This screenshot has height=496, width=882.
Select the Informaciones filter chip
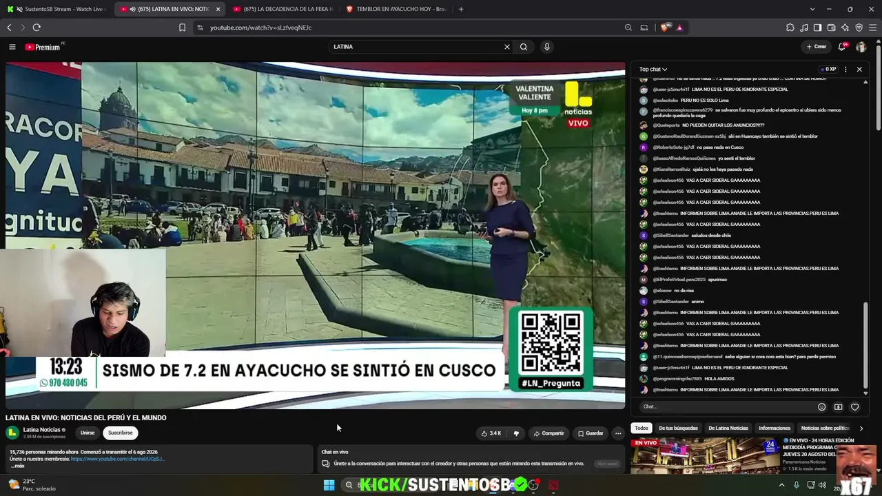click(775, 428)
